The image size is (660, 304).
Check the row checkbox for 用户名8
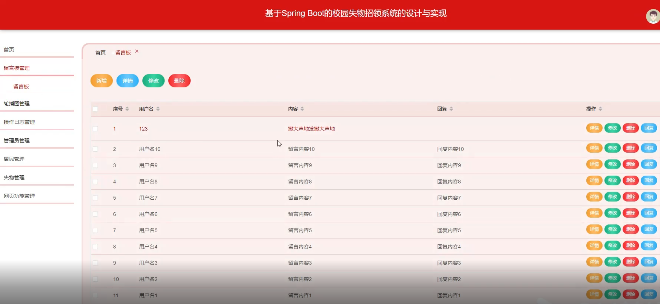click(95, 181)
